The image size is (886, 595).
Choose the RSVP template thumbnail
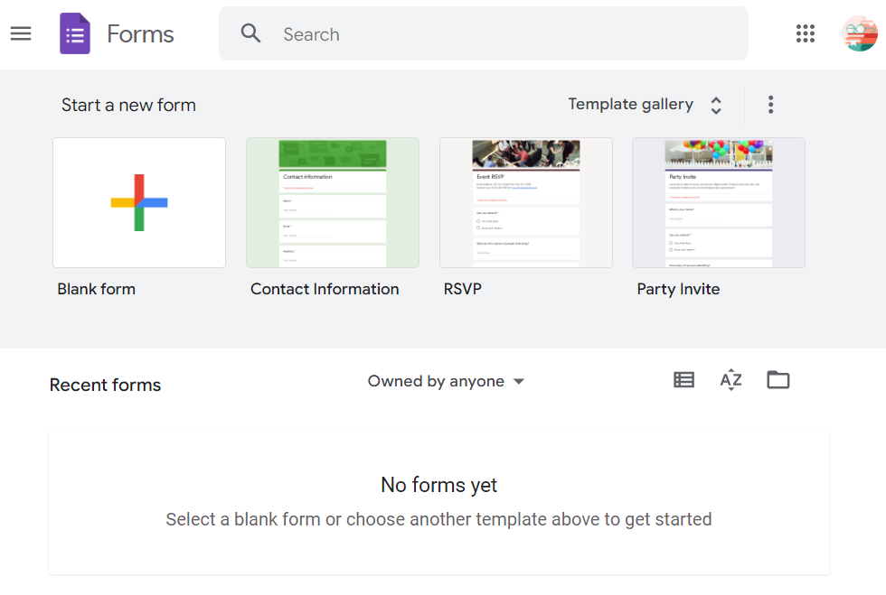pos(525,203)
